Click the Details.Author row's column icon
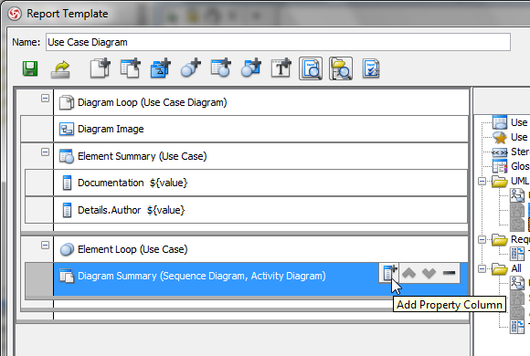This screenshot has width=530, height=356. (67, 210)
